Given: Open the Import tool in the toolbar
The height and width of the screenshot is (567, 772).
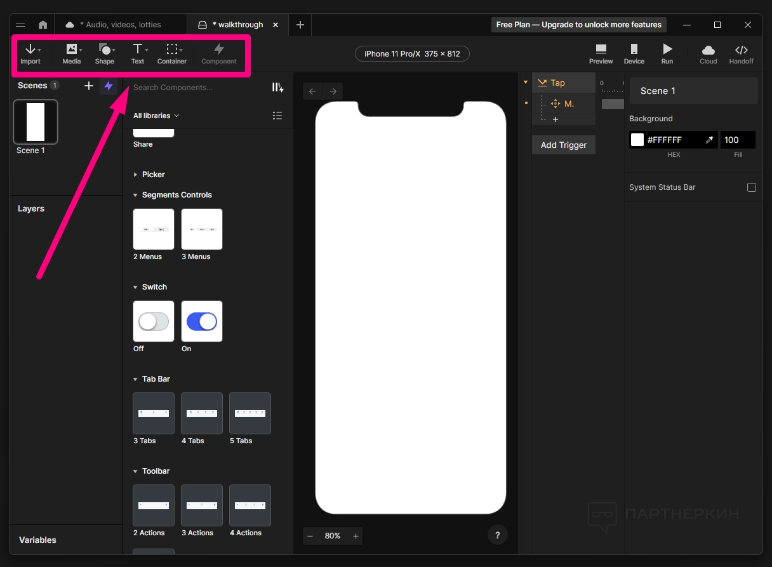Looking at the screenshot, I should 30,53.
